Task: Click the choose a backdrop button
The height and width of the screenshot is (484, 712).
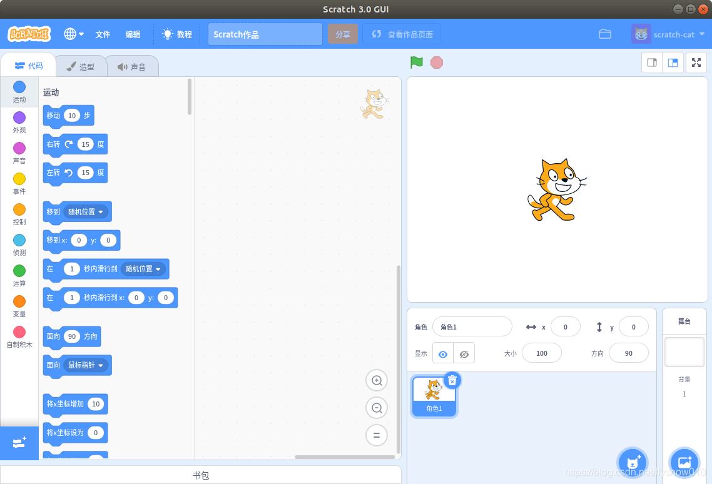Action: (684, 462)
